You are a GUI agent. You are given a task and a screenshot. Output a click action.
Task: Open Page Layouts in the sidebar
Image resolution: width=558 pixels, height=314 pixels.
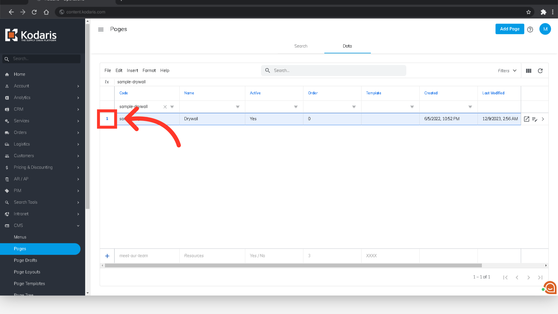27,272
